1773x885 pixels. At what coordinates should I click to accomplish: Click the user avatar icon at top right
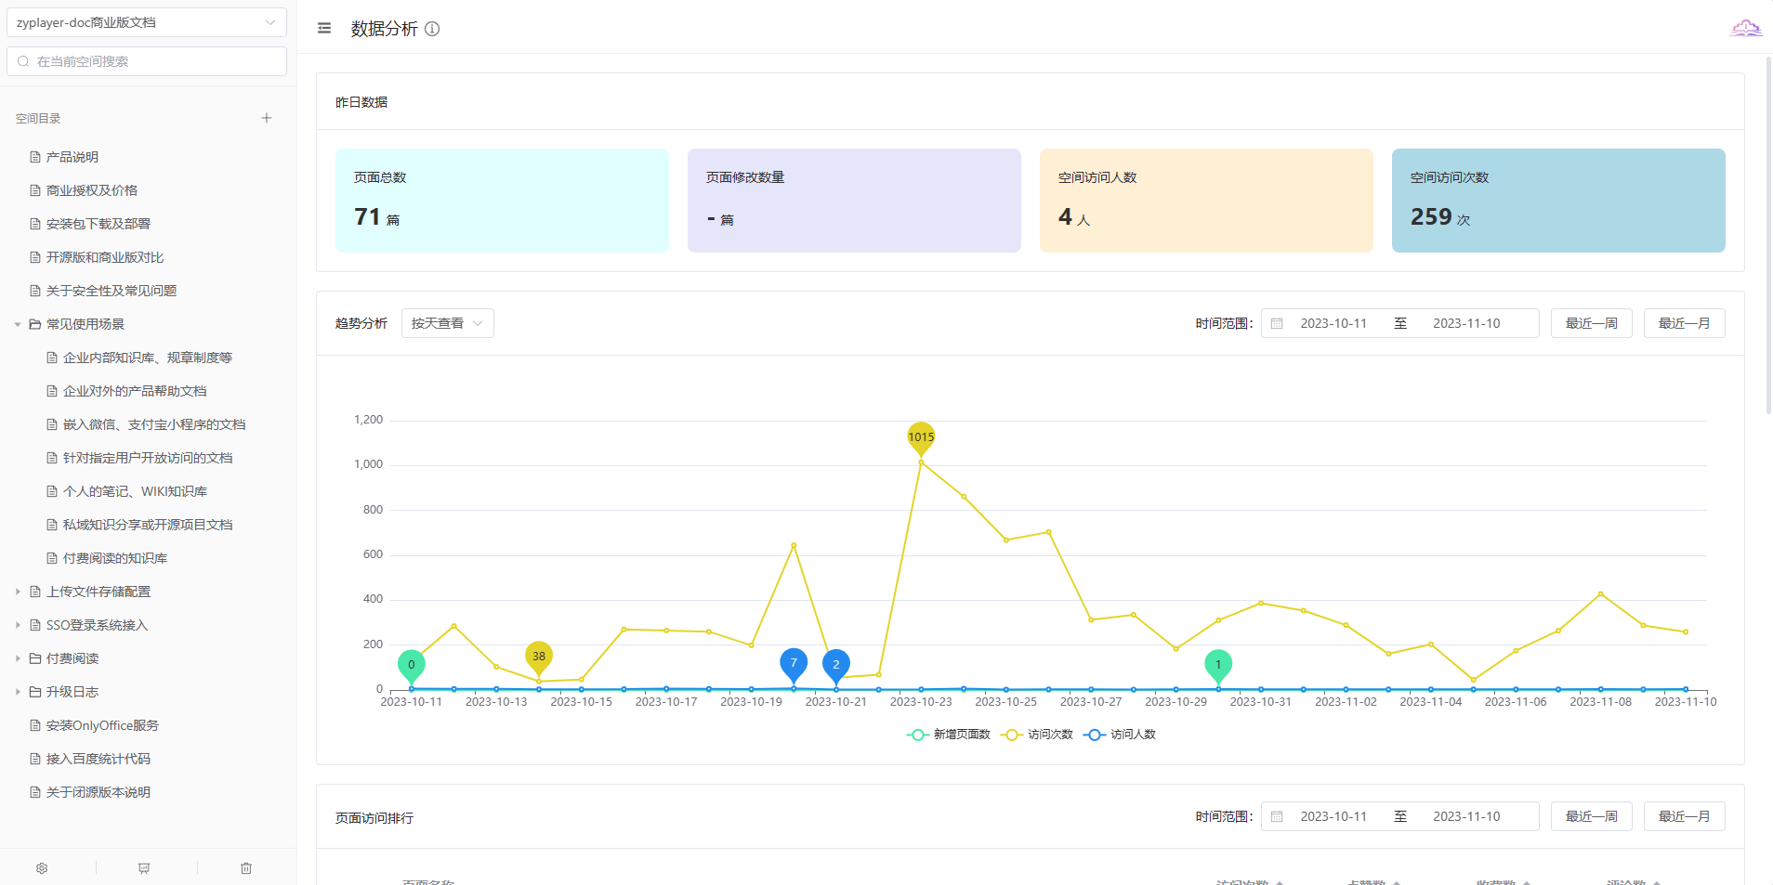pyautogui.click(x=1745, y=29)
